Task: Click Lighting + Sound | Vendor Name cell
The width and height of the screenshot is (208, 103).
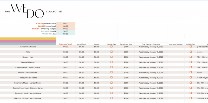Action: tap(28, 98)
